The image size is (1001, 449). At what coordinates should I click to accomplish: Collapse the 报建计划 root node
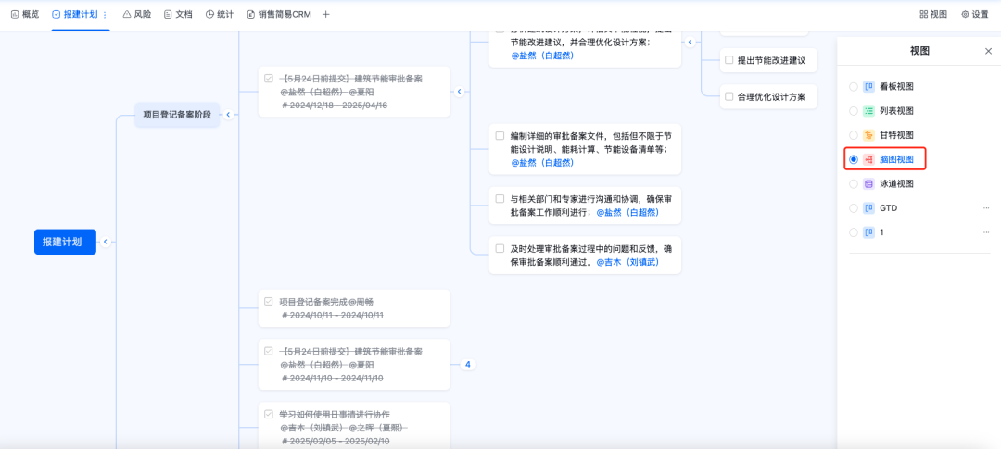tap(106, 242)
